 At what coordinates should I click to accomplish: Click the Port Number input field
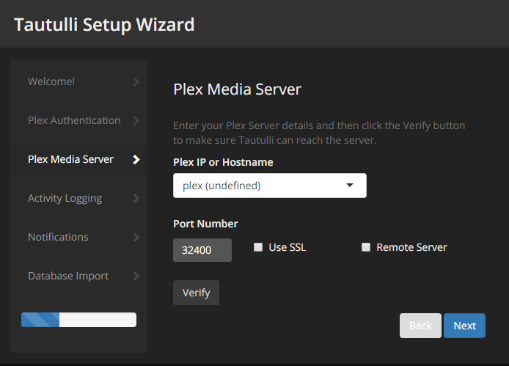pyautogui.click(x=202, y=250)
